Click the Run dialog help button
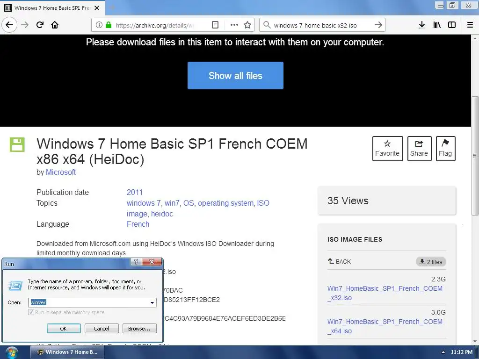The image size is (479, 359). (x=136, y=262)
